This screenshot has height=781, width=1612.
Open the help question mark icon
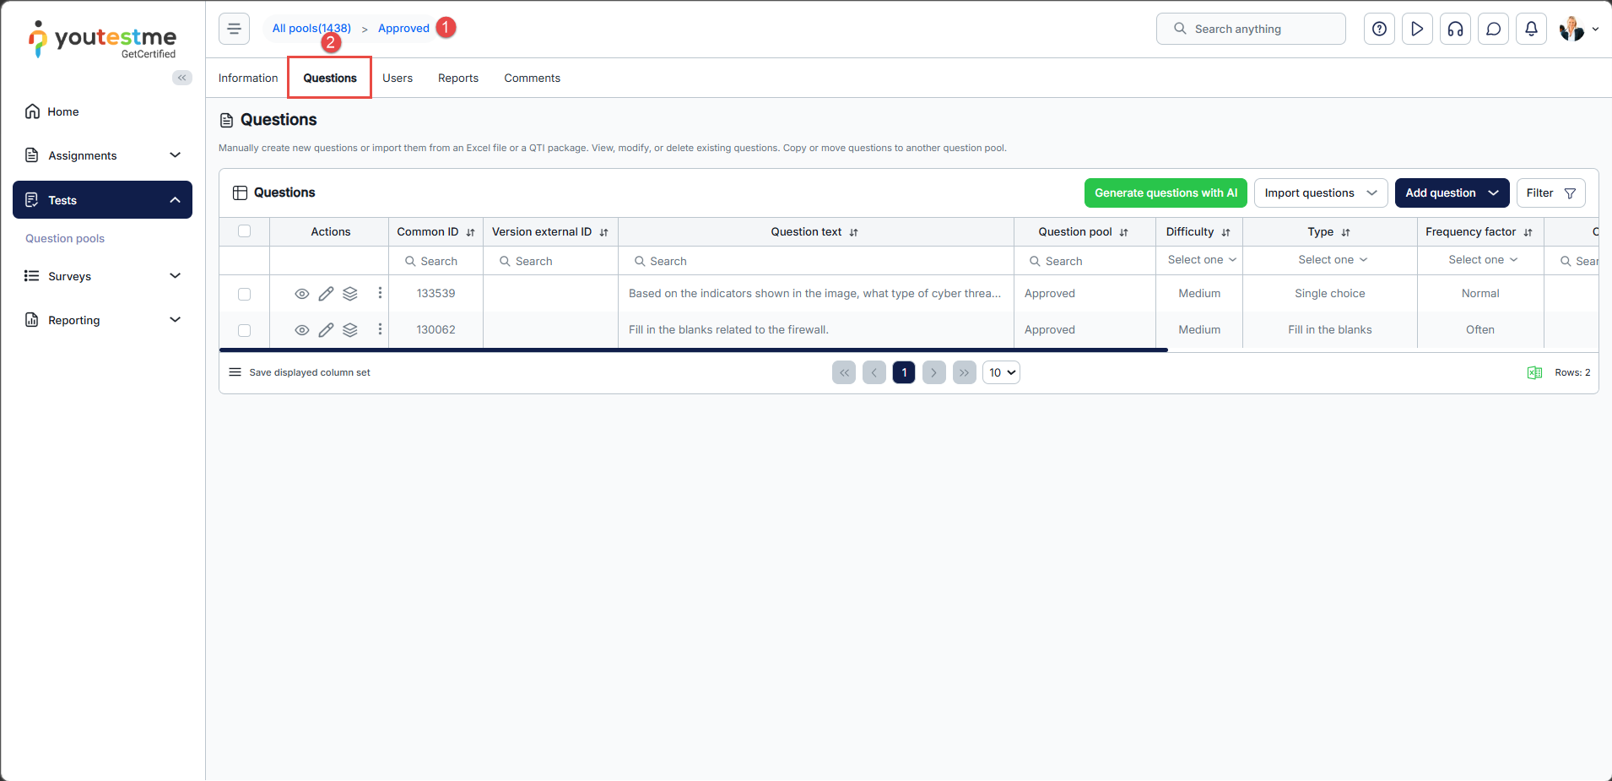tap(1379, 29)
